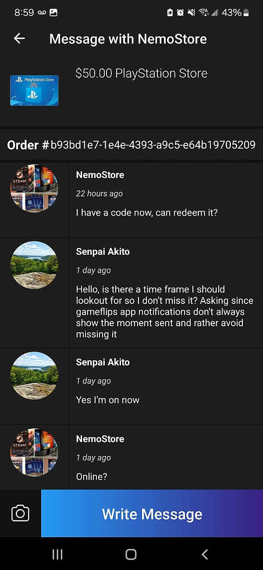Select the "I have a code now" message
Image resolution: width=263 pixels, height=570 pixels.
[147, 213]
